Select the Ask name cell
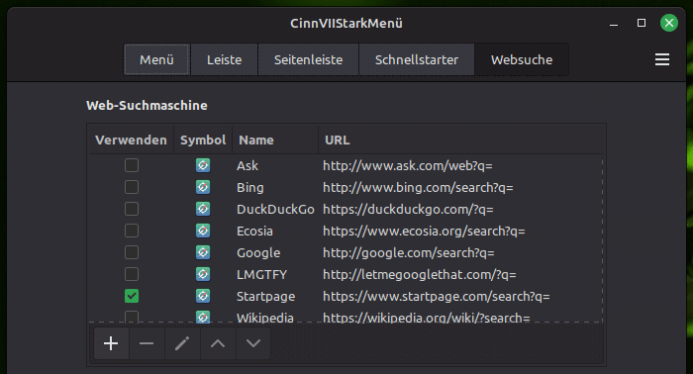The height and width of the screenshot is (374, 693). pyautogui.click(x=247, y=165)
